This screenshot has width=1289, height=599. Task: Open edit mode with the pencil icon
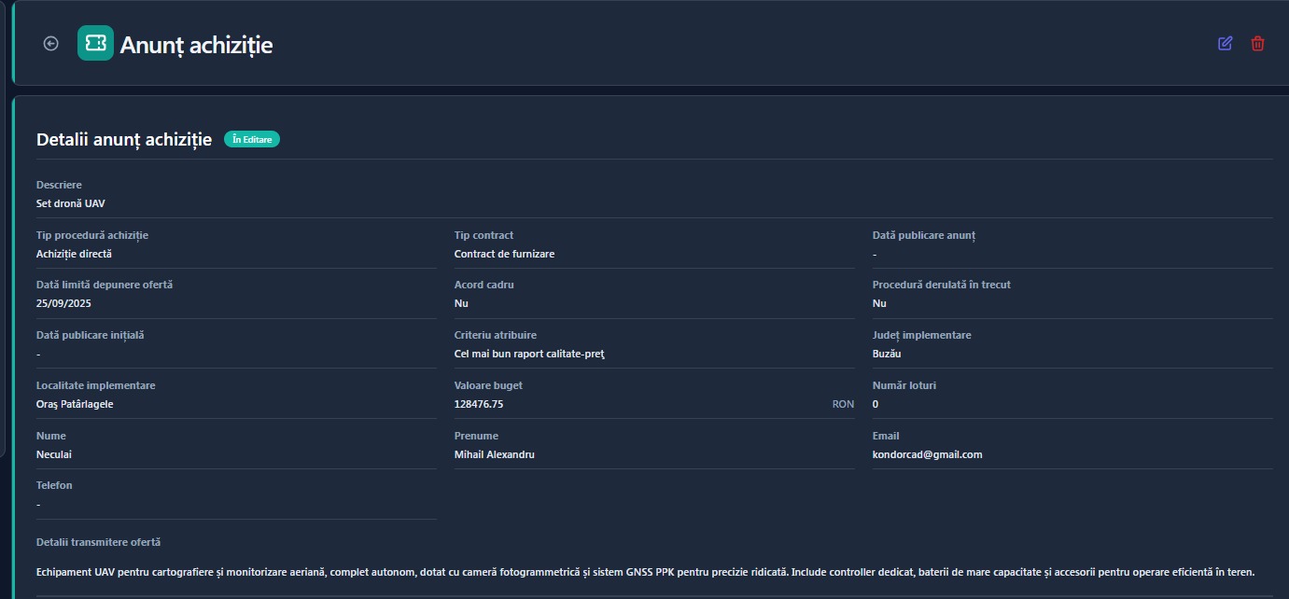(x=1225, y=44)
